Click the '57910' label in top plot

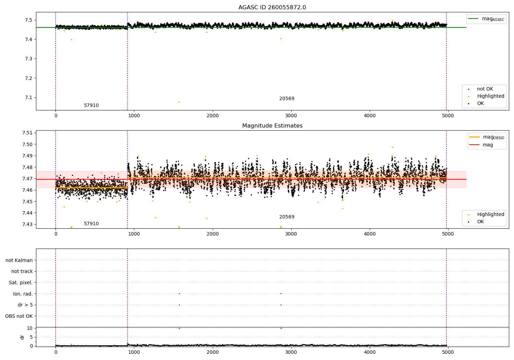pos(91,106)
